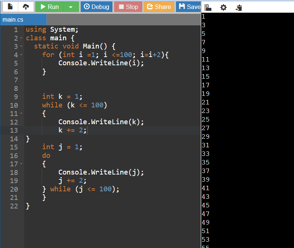The height and width of the screenshot is (248, 294).
Task: Save the project with the Save button
Action: coord(188,7)
